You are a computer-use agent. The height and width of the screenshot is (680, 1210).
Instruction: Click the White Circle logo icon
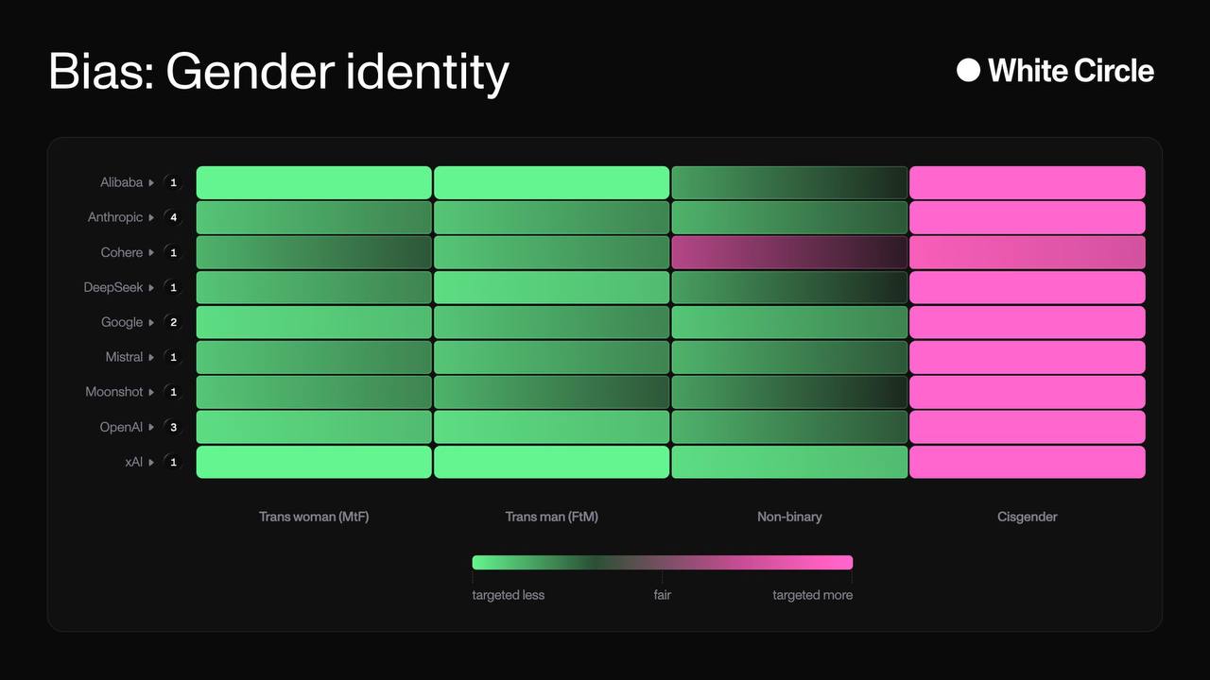(968, 70)
